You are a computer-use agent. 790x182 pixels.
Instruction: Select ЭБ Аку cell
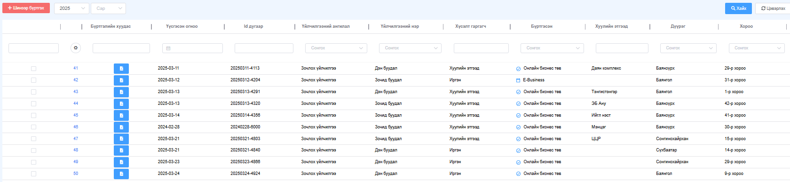click(x=599, y=103)
